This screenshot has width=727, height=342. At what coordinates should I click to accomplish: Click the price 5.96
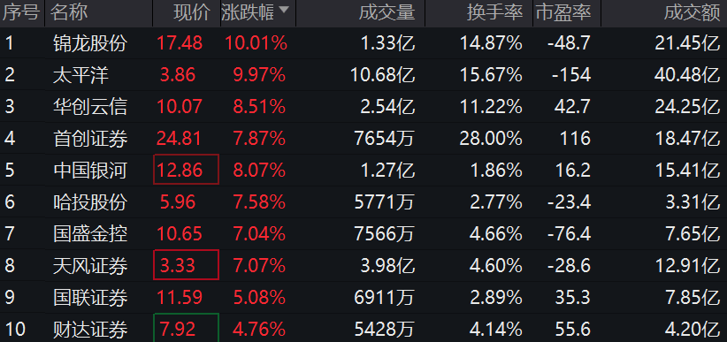point(178,202)
